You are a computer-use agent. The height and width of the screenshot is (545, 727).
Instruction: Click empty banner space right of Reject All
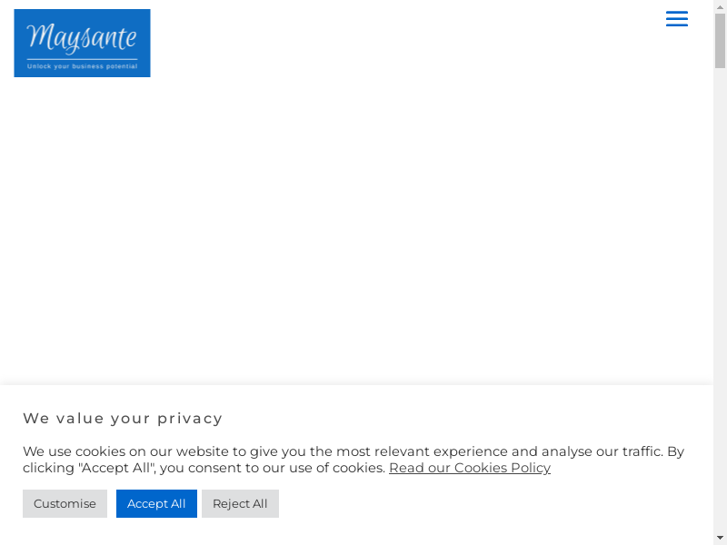click(491, 503)
